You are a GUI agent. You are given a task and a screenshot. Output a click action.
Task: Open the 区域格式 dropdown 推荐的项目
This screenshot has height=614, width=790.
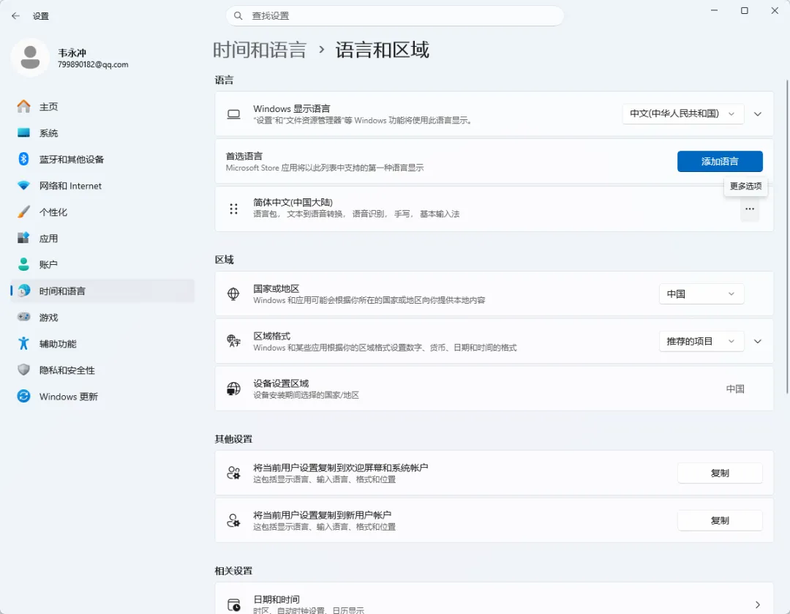701,341
